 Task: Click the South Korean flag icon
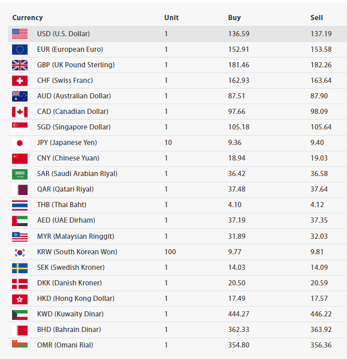pos(20,253)
